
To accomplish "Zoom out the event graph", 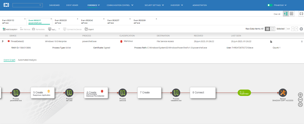I will pos(300,100).
